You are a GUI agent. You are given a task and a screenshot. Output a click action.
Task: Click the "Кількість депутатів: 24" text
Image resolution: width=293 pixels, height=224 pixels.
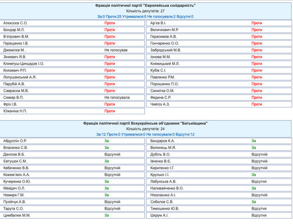tap(145, 129)
